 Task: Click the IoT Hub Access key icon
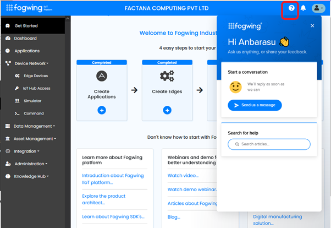[16, 88]
